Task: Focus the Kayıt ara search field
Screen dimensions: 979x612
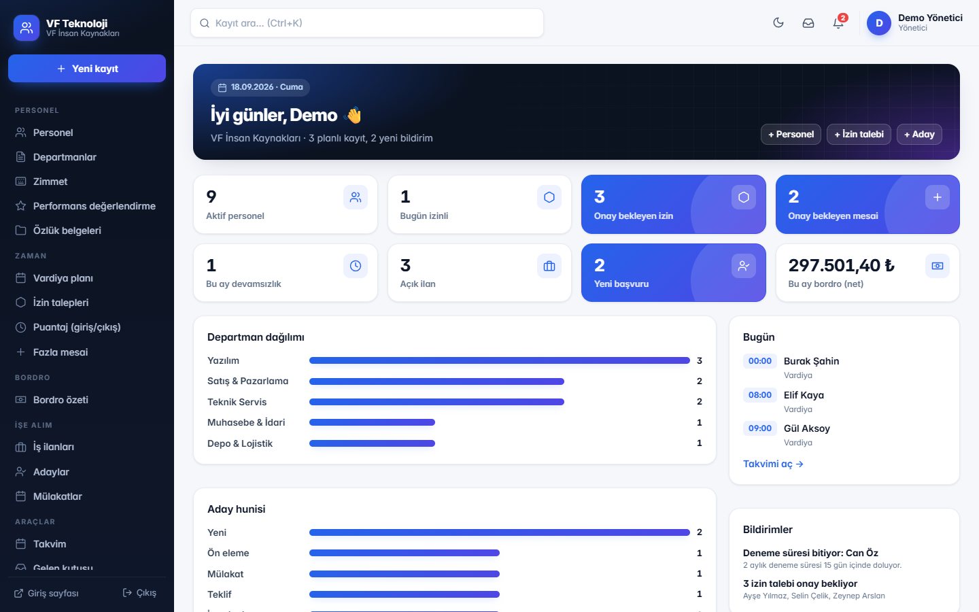Action: 367,23
